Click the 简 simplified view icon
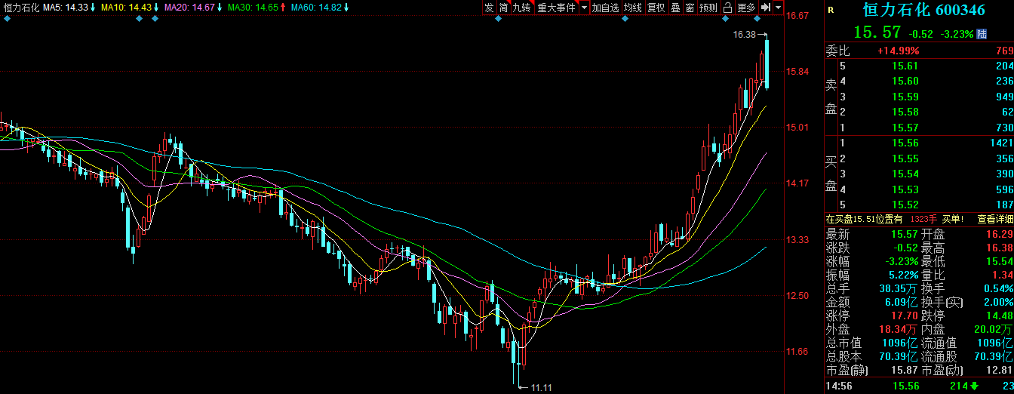The image size is (1014, 394). pos(503,8)
